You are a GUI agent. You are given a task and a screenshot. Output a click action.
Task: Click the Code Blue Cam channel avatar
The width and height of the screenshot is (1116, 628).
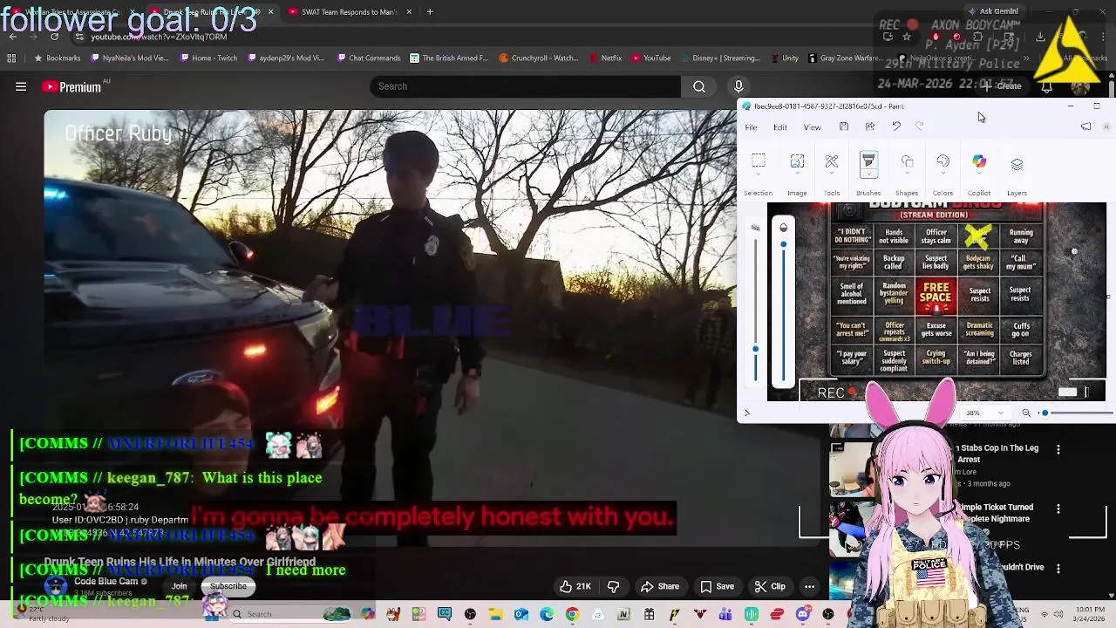click(57, 585)
